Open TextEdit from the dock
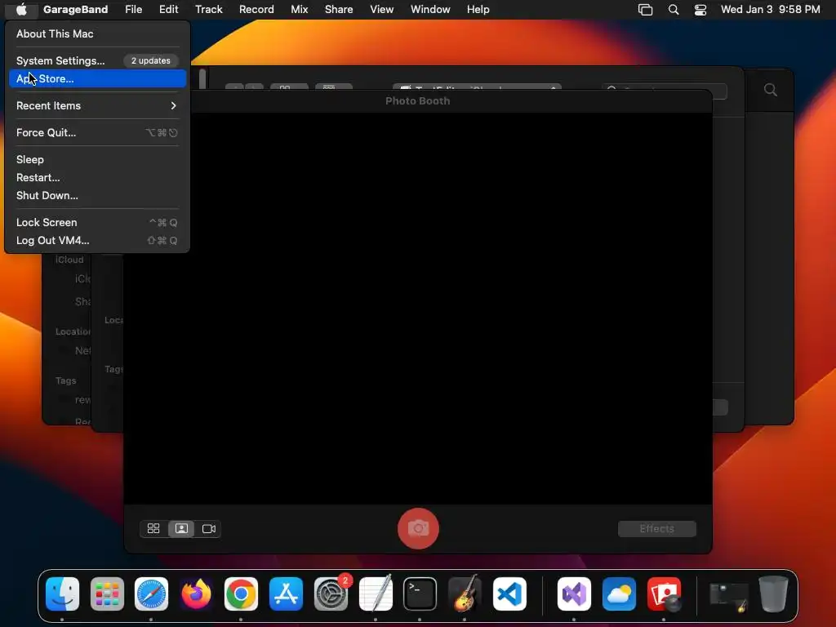 point(376,594)
